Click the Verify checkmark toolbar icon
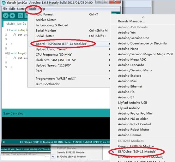The height and width of the screenshot is (162, 175). pyautogui.click(x=6, y=15)
